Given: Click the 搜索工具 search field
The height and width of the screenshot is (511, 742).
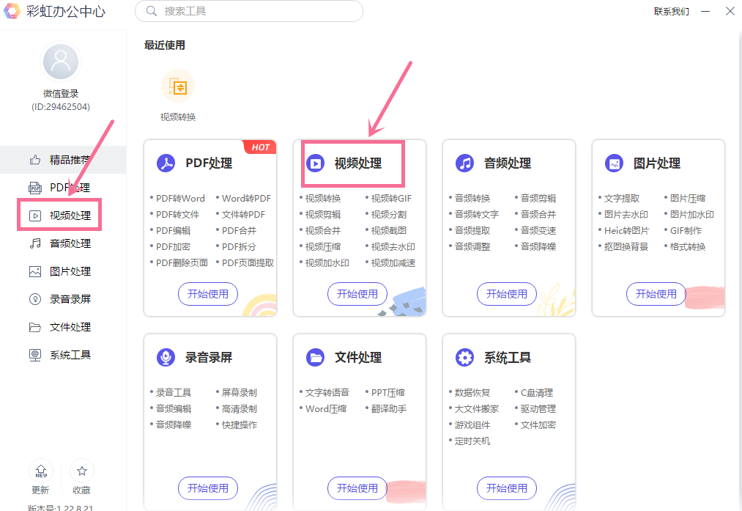Looking at the screenshot, I should coord(249,11).
